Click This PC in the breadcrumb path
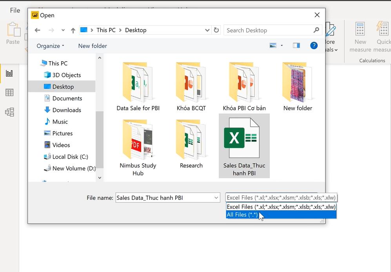This screenshot has height=272, width=391. pyautogui.click(x=105, y=30)
